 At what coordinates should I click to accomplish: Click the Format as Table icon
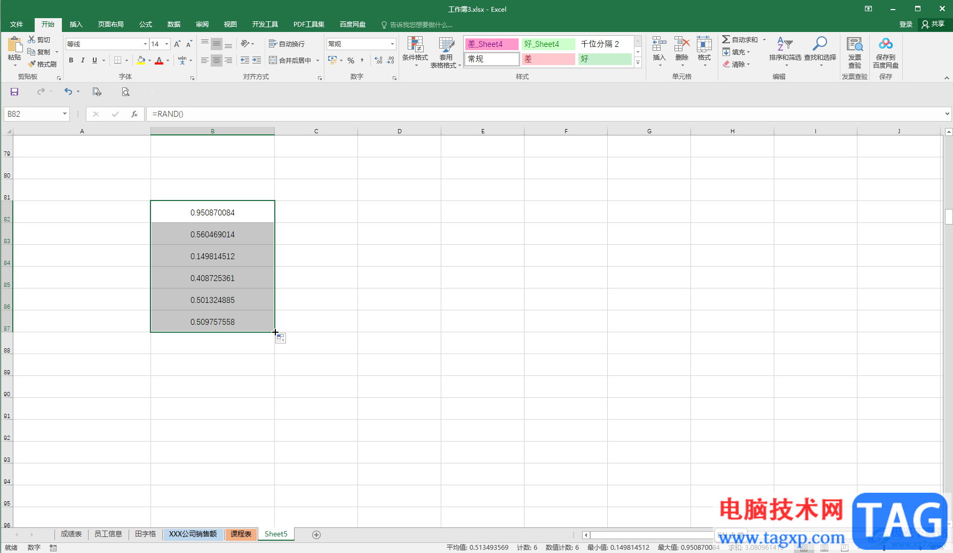446,45
